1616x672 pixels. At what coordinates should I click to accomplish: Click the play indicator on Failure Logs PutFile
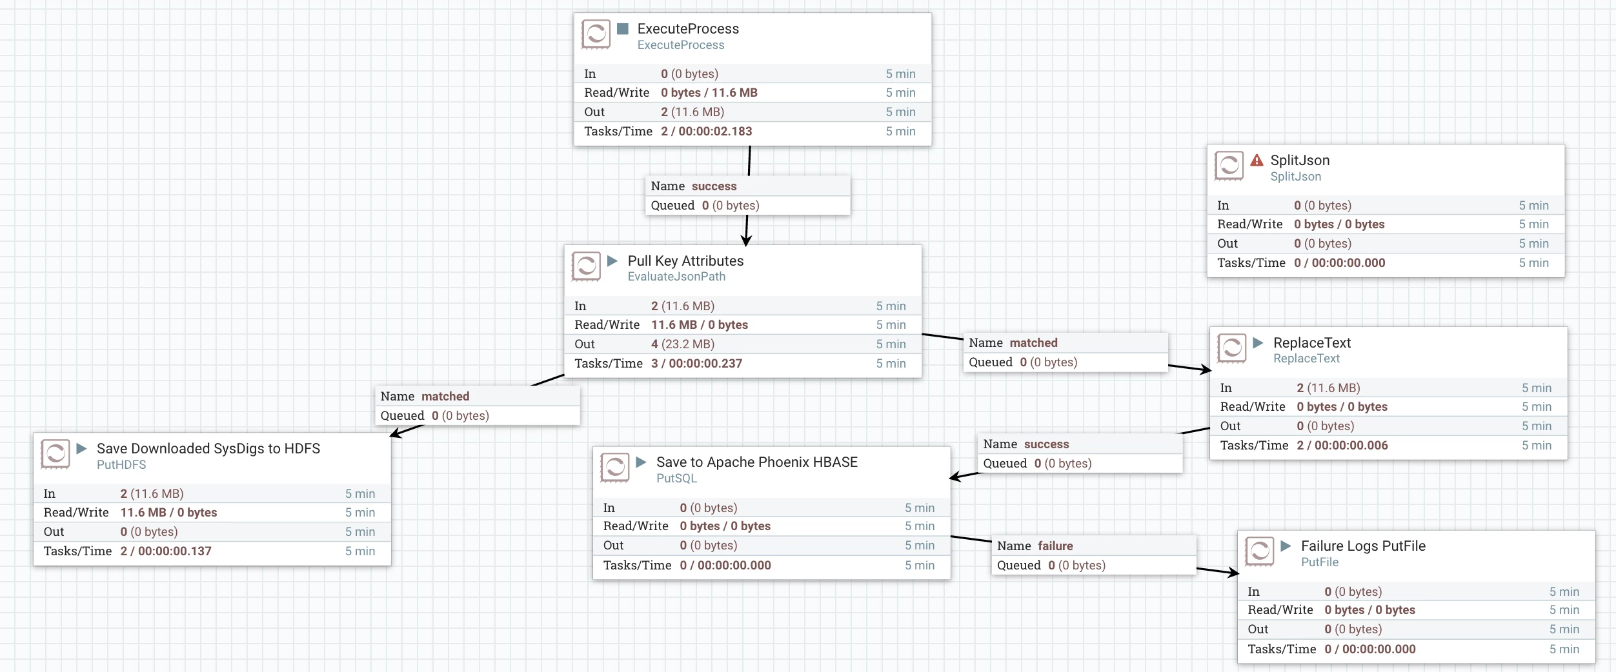[1286, 546]
